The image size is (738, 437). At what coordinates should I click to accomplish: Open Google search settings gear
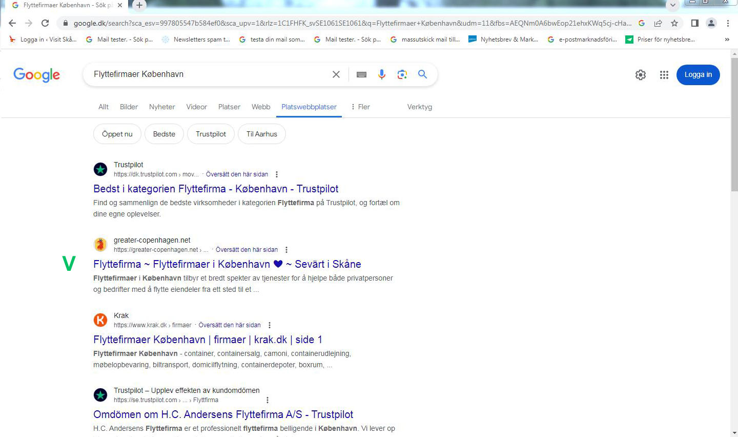[641, 75]
